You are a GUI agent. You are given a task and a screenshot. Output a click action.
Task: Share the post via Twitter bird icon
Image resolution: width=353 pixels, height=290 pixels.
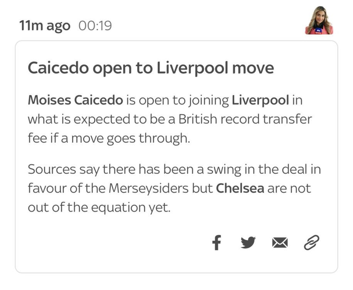248,242
